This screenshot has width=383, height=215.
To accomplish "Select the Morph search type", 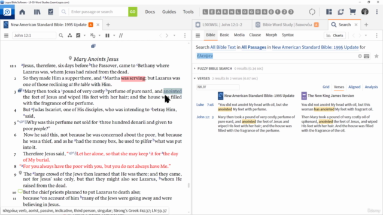I will point(271,35).
